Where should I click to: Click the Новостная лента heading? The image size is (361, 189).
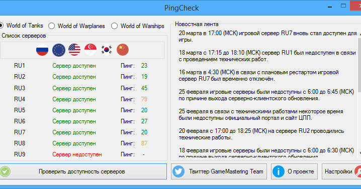197,24
